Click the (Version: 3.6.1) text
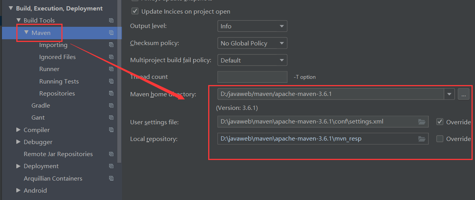The image size is (475, 200). (x=237, y=108)
